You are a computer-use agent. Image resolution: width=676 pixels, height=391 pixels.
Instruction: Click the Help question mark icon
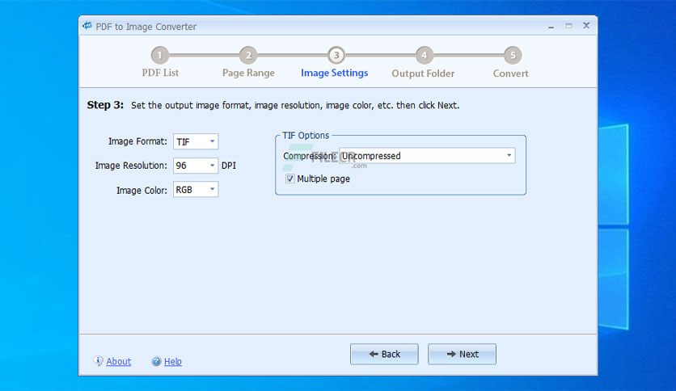(x=156, y=361)
